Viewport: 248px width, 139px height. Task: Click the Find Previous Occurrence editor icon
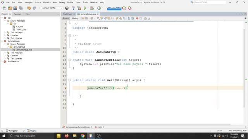[102, 19]
